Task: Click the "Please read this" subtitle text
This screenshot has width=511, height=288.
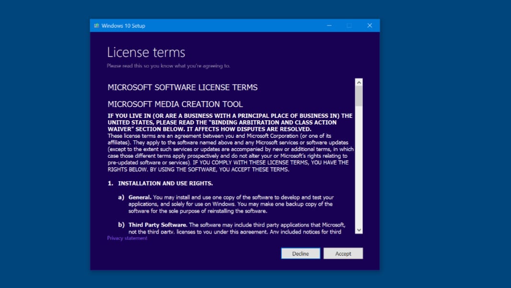Action: [168, 66]
